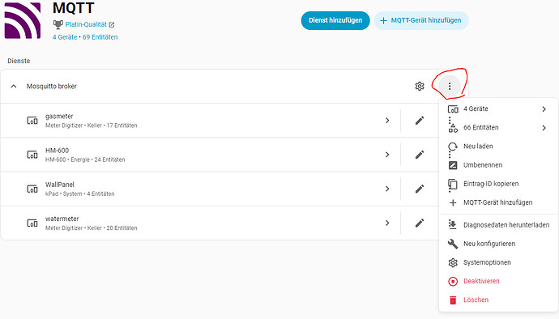This screenshot has height=319, width=559.
Task: Collapse the Mosquitto broker section
Action: point(14,87)
